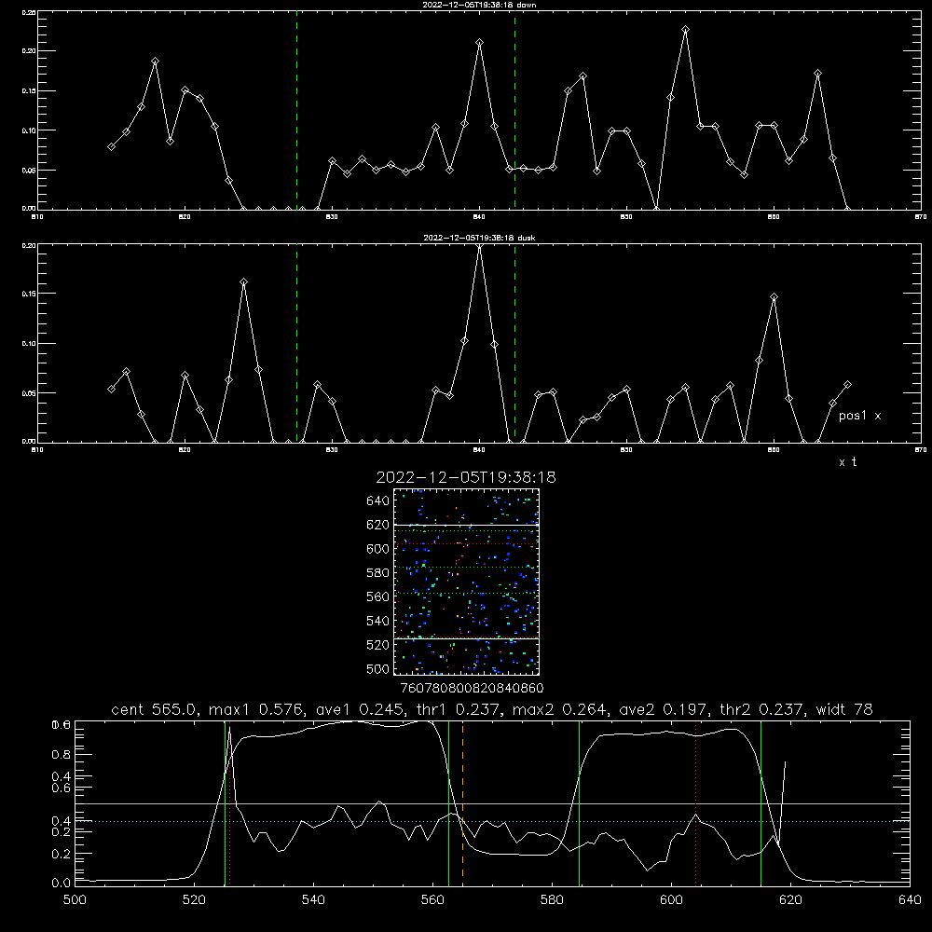Select right green dashed line in dusk plot
The height and width of the screenshot is (932, 932).
514,344
